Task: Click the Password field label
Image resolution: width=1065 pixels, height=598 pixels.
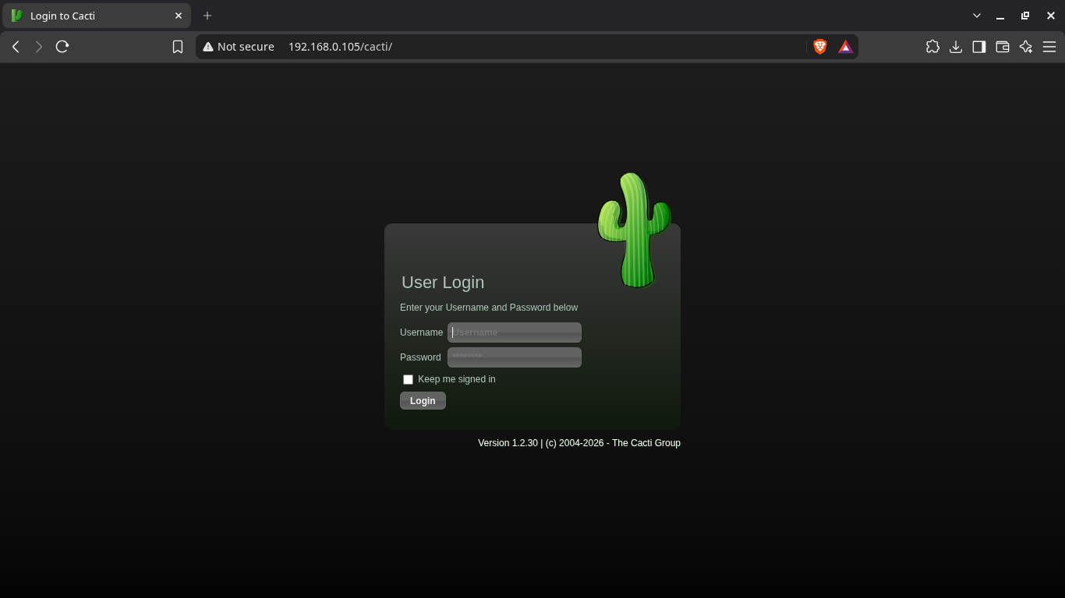Action: (x=420, y=357)
